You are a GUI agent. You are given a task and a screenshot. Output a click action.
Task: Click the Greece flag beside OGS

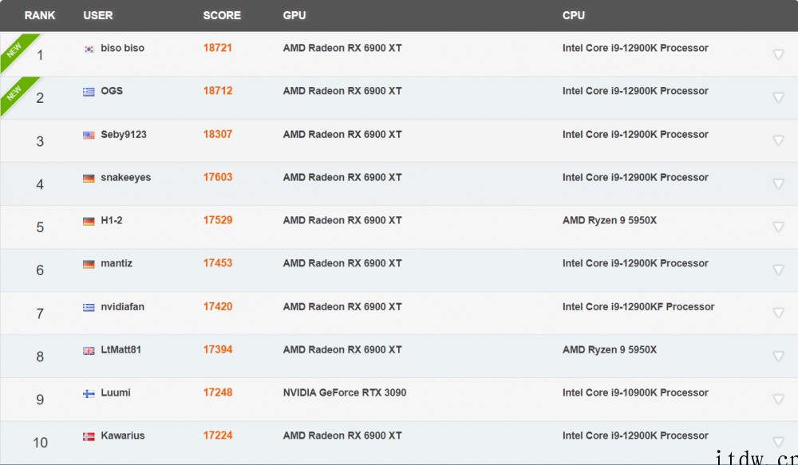(x=89, y=92)
